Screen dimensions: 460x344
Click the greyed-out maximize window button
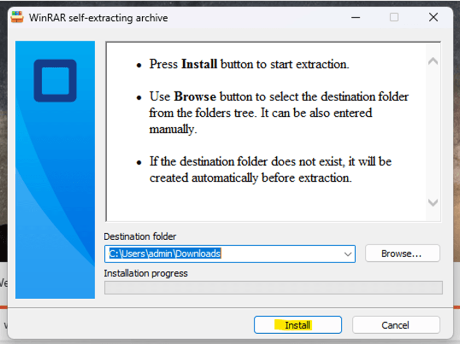click(x=394, y=17)
